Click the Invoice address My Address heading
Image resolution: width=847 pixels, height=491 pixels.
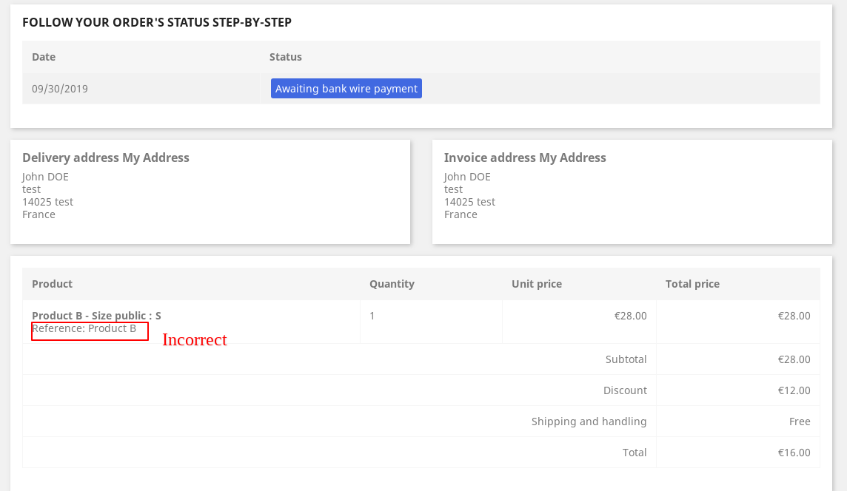click(x=525, y=158)
